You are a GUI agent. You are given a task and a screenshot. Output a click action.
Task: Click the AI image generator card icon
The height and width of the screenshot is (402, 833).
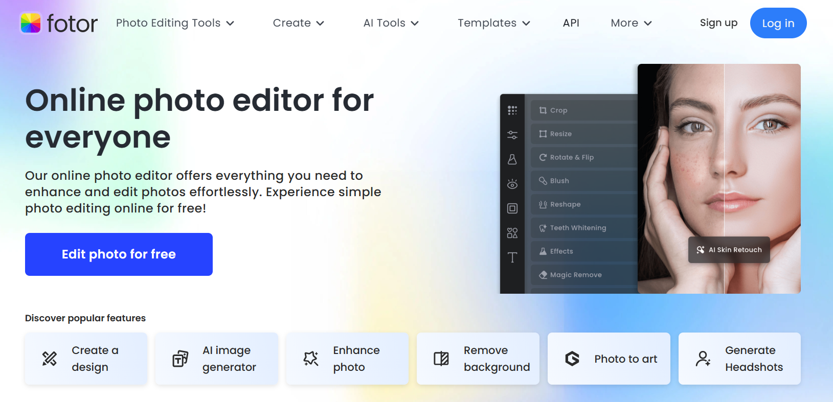[x=180, y=359]
